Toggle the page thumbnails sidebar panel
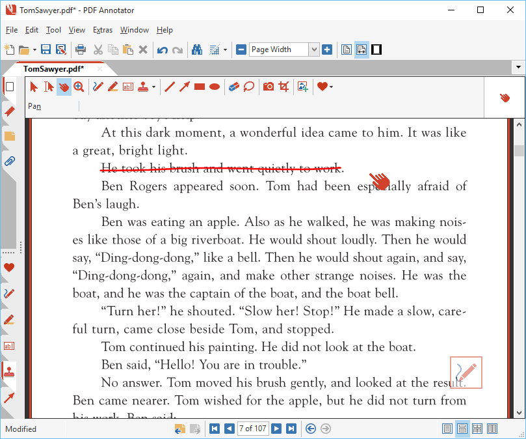The height and width of the screenshot is (439, 526). tap(10, 87)
